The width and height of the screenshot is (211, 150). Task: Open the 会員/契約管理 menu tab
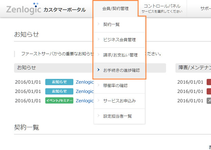[115, 9]
